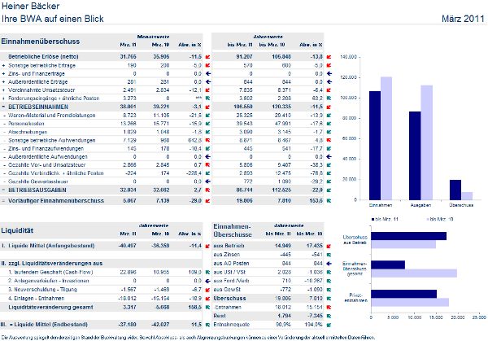Image resolution: width=488 pixels, height=341 pixels.
Task: Click '-40.497' in Liquide Mittel Anfangsbestand row
Action: coord(128,246)
